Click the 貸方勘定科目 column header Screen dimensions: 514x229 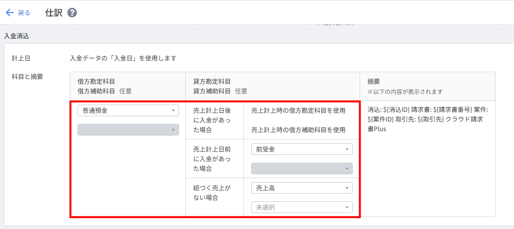[212, 81]
